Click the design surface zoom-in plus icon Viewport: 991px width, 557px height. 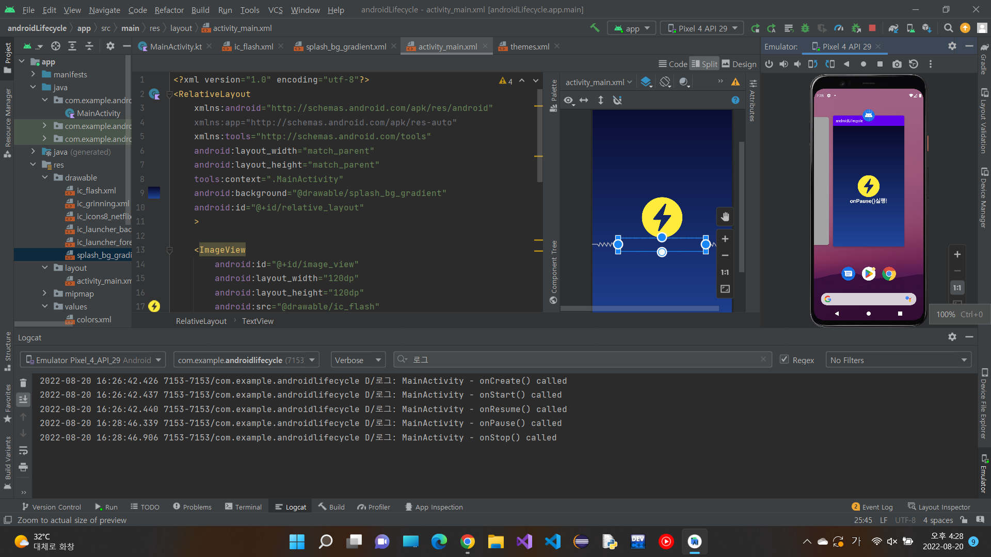coord(725,239)
